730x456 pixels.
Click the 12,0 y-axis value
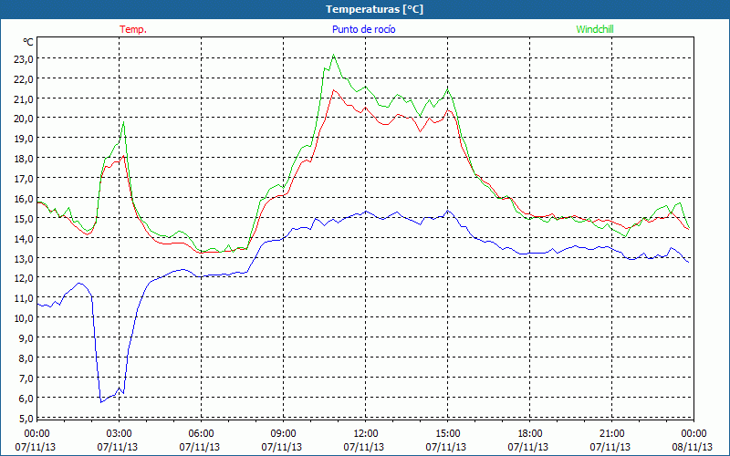pos(25,278)
